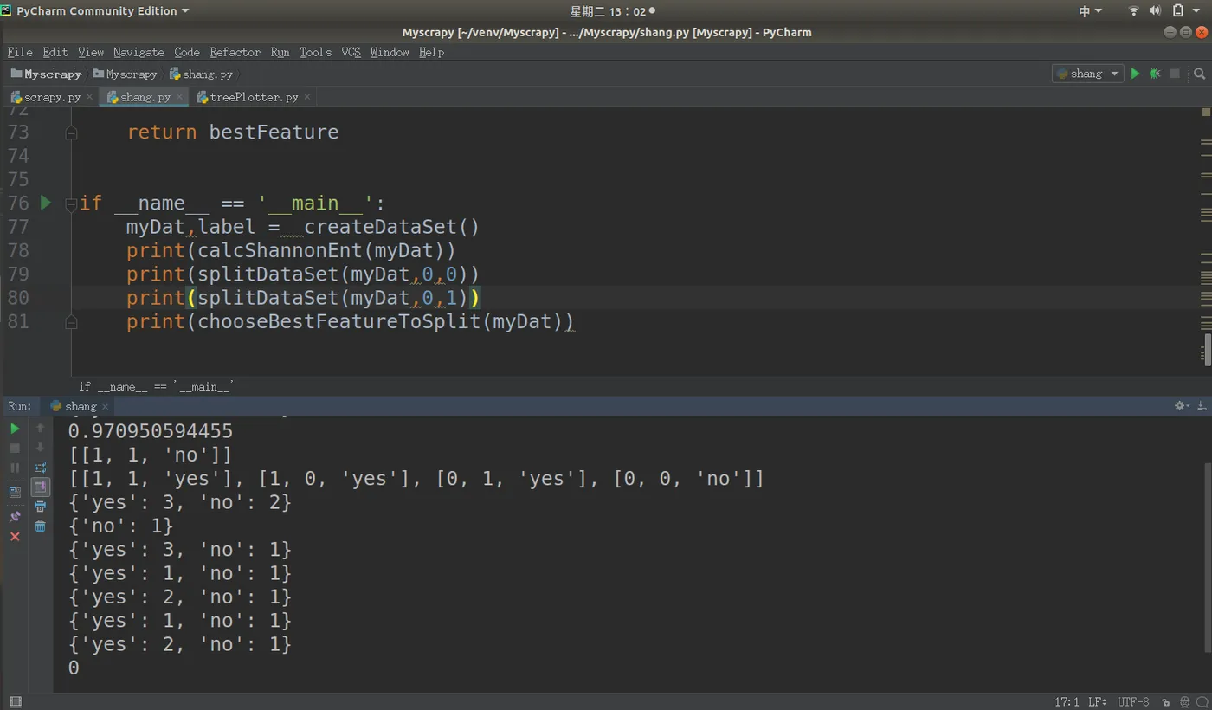Click fold marker at line 73
The height and width of the screenshot is (710, 1212).
pyautogui.click(x=71, y=132)
